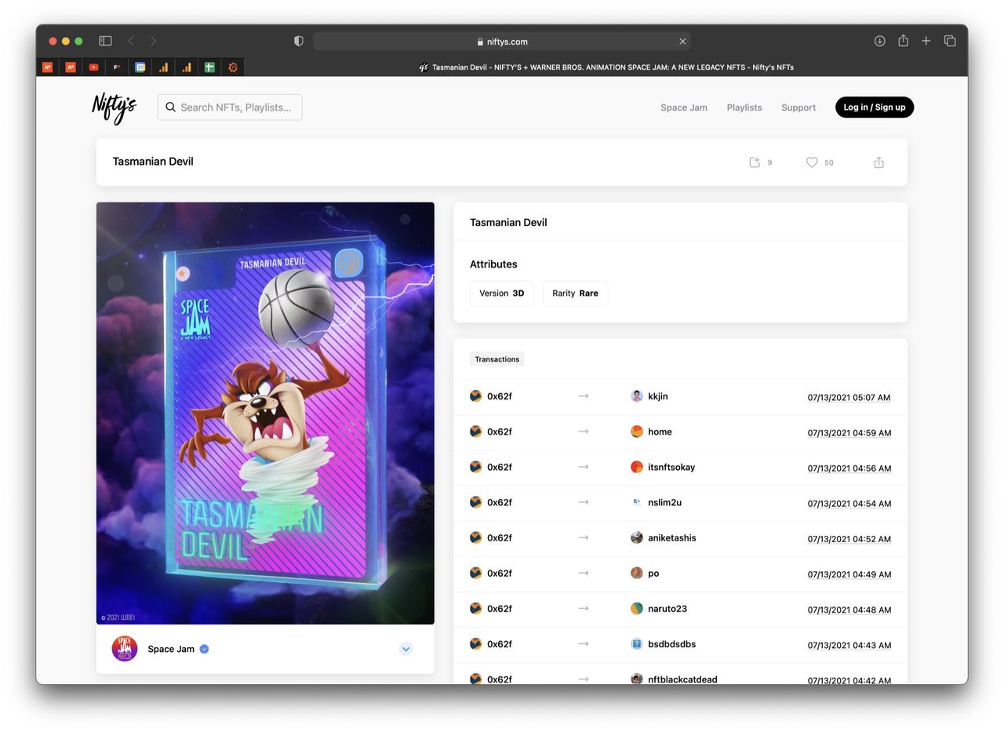Screen dimensions: 1004x732
Task: Expand the Space Jam collection chevron
Action: 406,649
